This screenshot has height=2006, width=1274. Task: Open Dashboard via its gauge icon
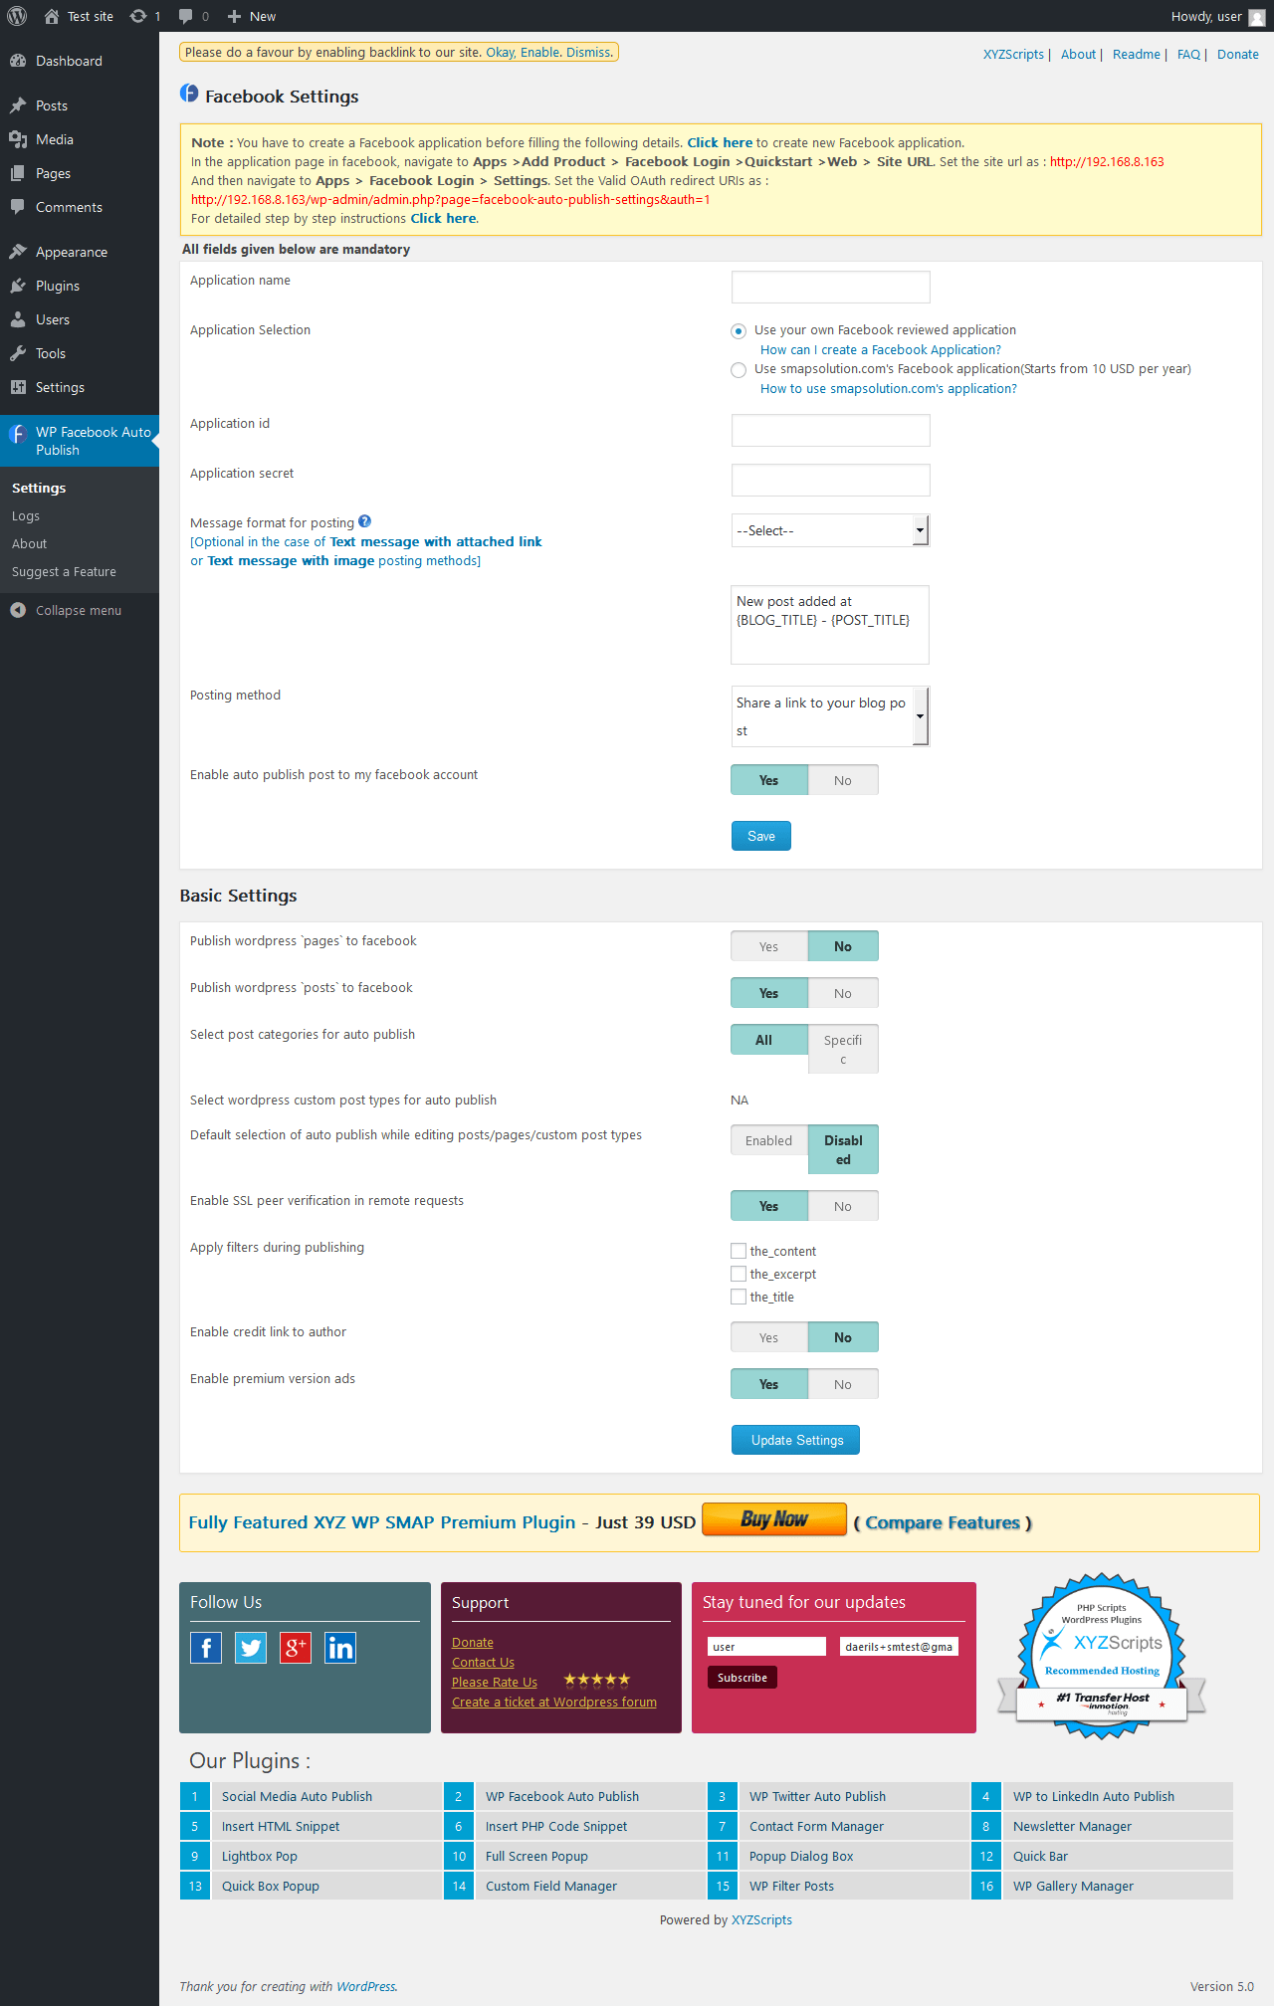18,61
